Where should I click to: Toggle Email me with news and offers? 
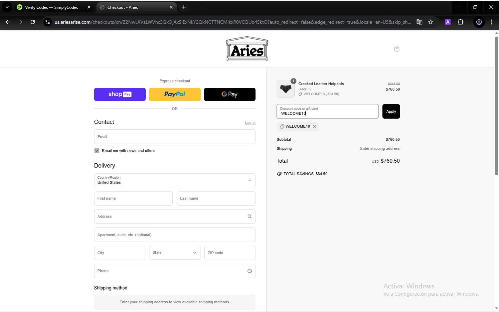(x=97, y=151)
